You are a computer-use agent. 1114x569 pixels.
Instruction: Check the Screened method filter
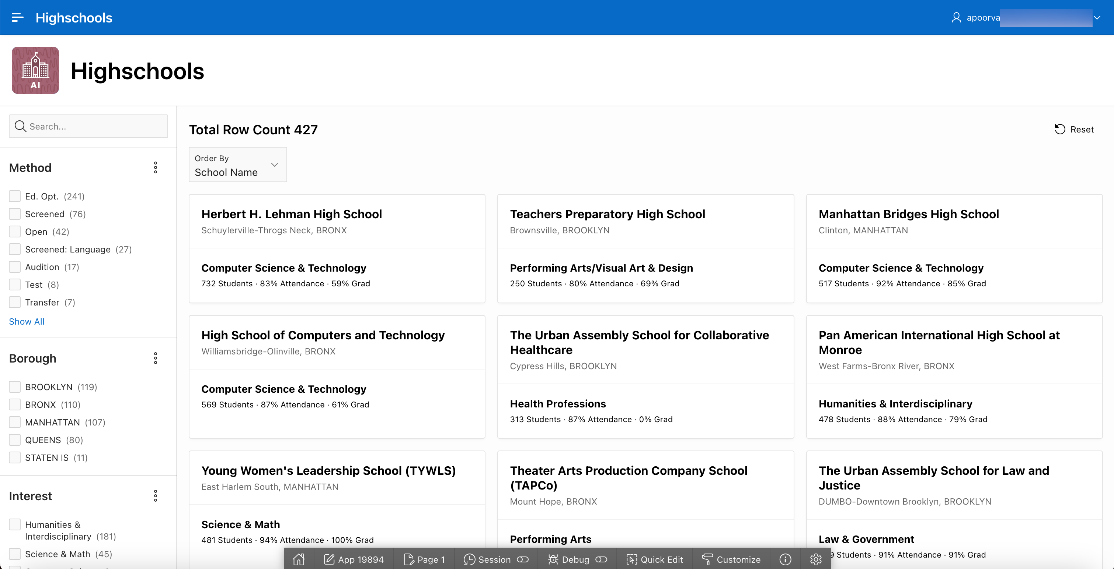[x=15, y=214]
